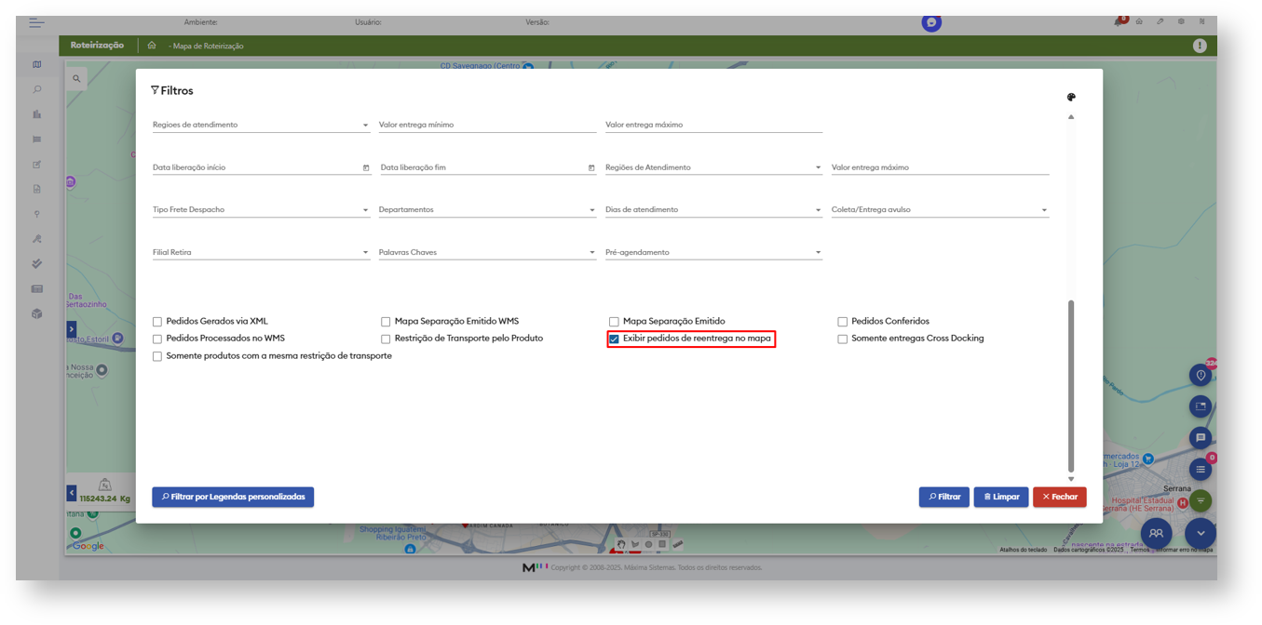Click the map icon in the left sidebar
The width and height of the screenshot is (1262, 625).
pyautogui.click(x=37, y=65)
